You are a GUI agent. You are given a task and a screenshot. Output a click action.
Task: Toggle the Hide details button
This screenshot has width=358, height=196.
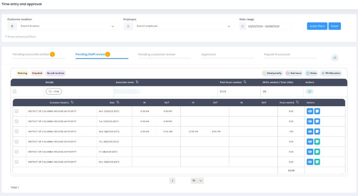(54, 92)
